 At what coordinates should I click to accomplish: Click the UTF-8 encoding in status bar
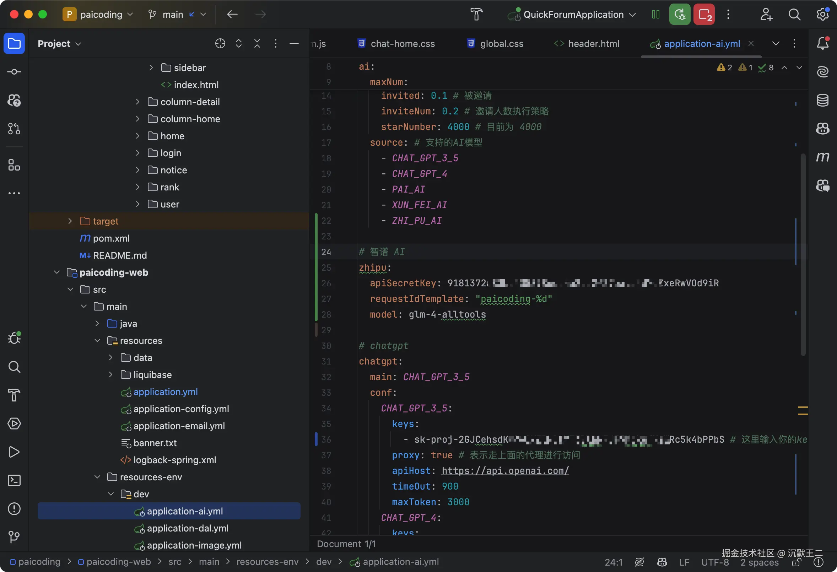click(714, 562)
